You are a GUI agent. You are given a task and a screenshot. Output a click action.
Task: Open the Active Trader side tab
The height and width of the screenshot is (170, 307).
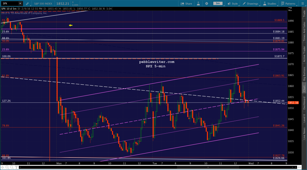304,53
